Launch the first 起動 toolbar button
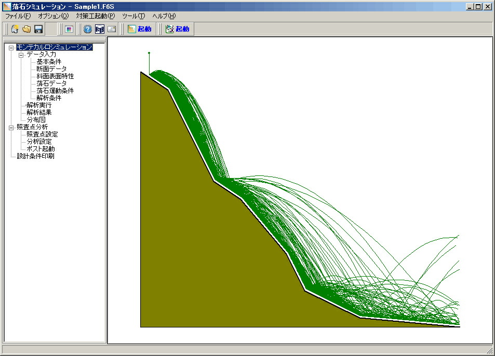This screenshot has height=356, width=495. (140, 29)
